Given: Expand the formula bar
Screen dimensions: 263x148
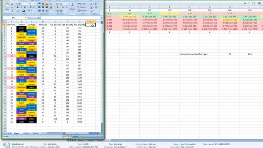Looking at the screenshot, I should pos(102,18).
